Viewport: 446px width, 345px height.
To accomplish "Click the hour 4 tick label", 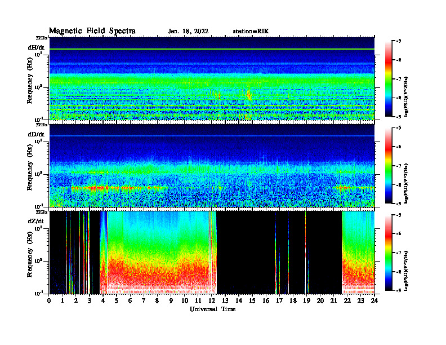I will coord(103,301).
